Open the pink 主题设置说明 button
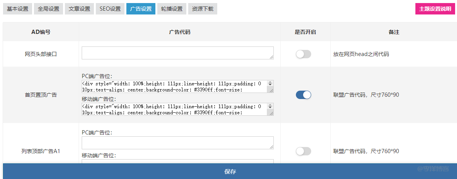Viewport: 457px width, 179px height. pyautogui.click(x=435, y=9)
